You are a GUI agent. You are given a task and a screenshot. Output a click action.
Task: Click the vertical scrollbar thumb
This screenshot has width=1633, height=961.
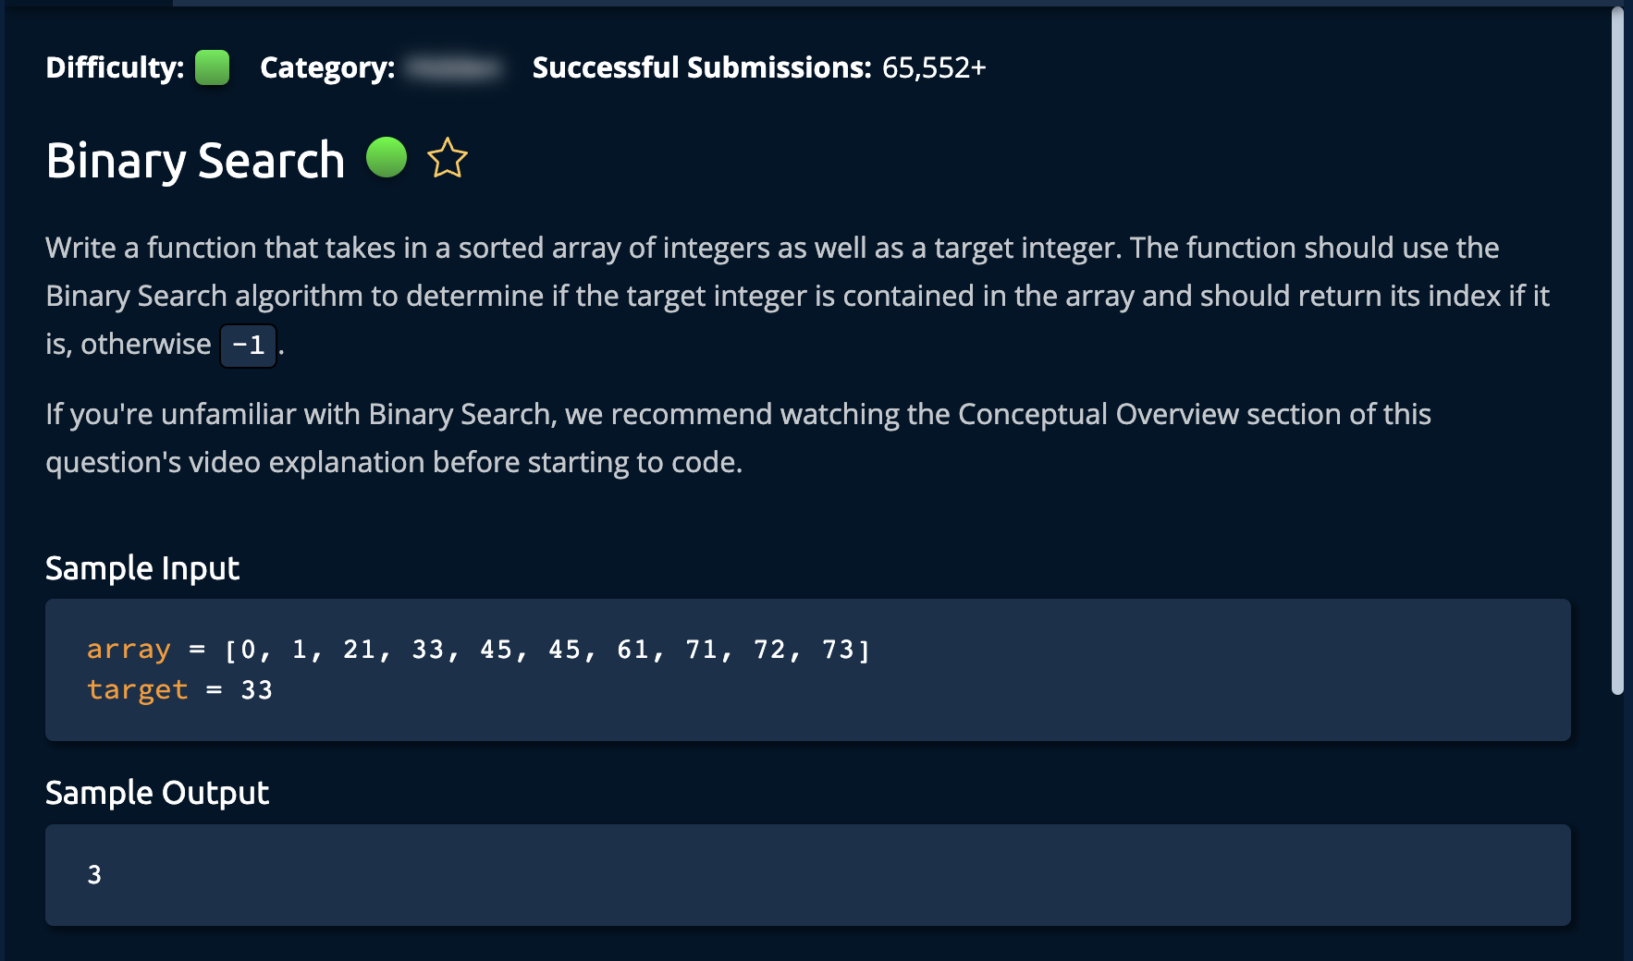click(x=1616, y=351)
